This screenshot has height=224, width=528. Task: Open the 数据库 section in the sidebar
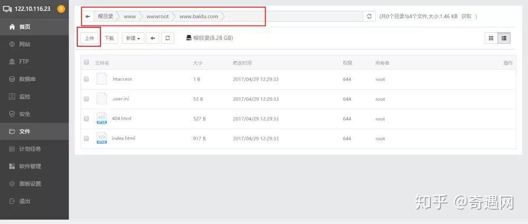click(x=34, y=79)
